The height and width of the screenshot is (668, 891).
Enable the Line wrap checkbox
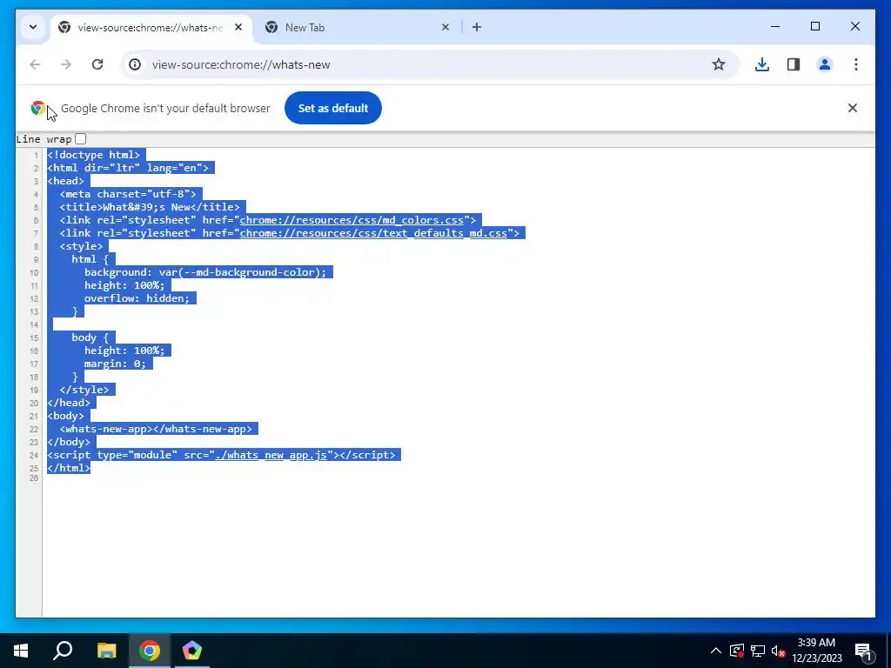coord(81,138)
